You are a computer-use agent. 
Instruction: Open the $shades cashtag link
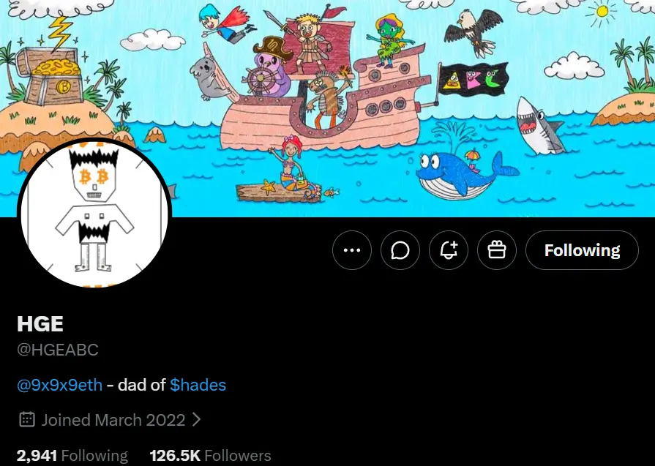coord(198,385)
